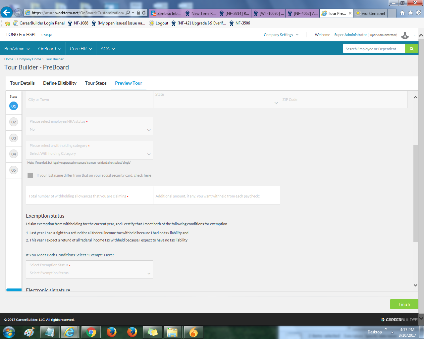Click the Windows Start button
The height and width of the screenshot is (343, 424).
pyautogui.click(x=9, y=332)
